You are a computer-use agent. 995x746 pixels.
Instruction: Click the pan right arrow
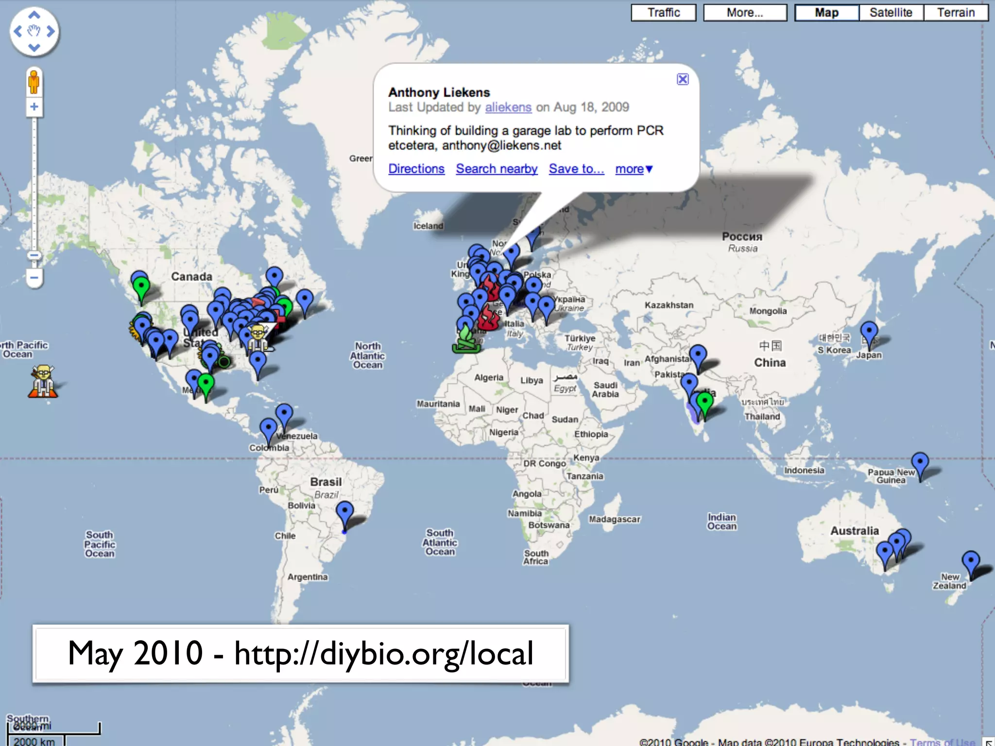click(x=51, y=32)
